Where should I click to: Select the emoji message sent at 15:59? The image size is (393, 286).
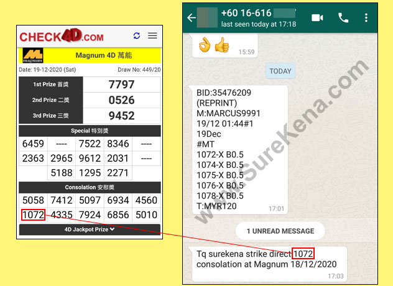pos(225,46)
